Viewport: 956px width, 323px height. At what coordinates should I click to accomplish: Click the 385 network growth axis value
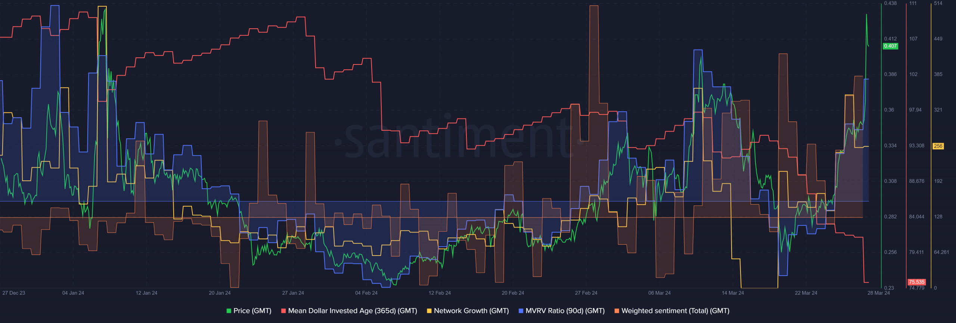pyautogui.click(x=938, y=74)
